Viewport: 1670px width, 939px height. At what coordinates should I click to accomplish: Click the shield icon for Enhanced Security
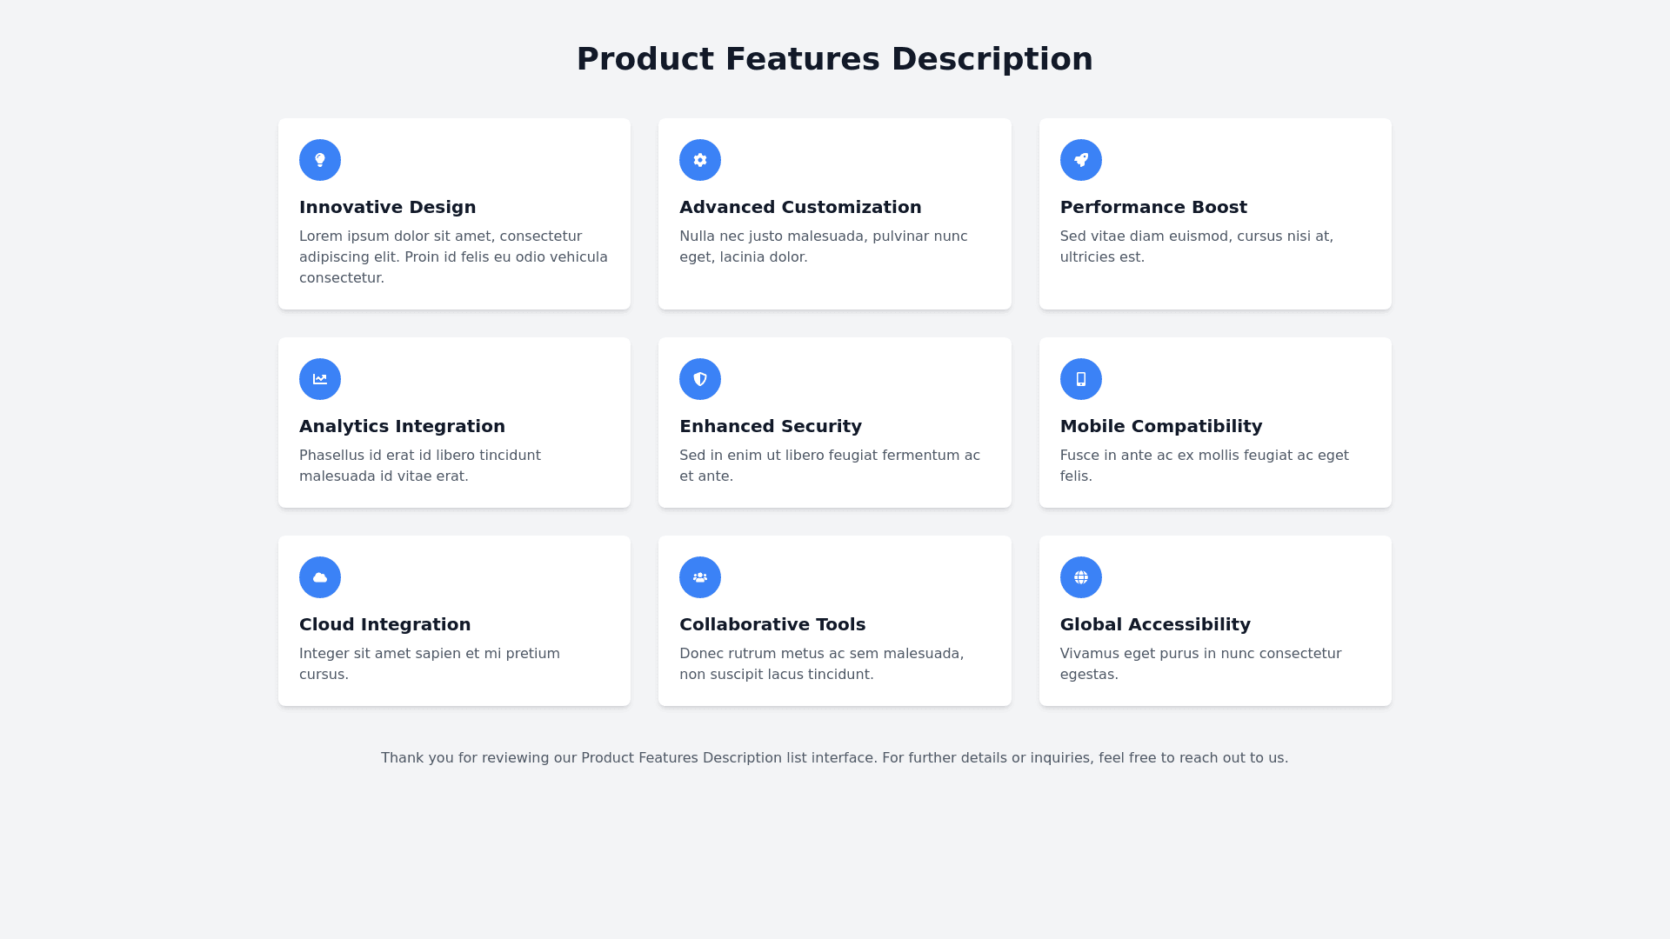click(700, 379)
